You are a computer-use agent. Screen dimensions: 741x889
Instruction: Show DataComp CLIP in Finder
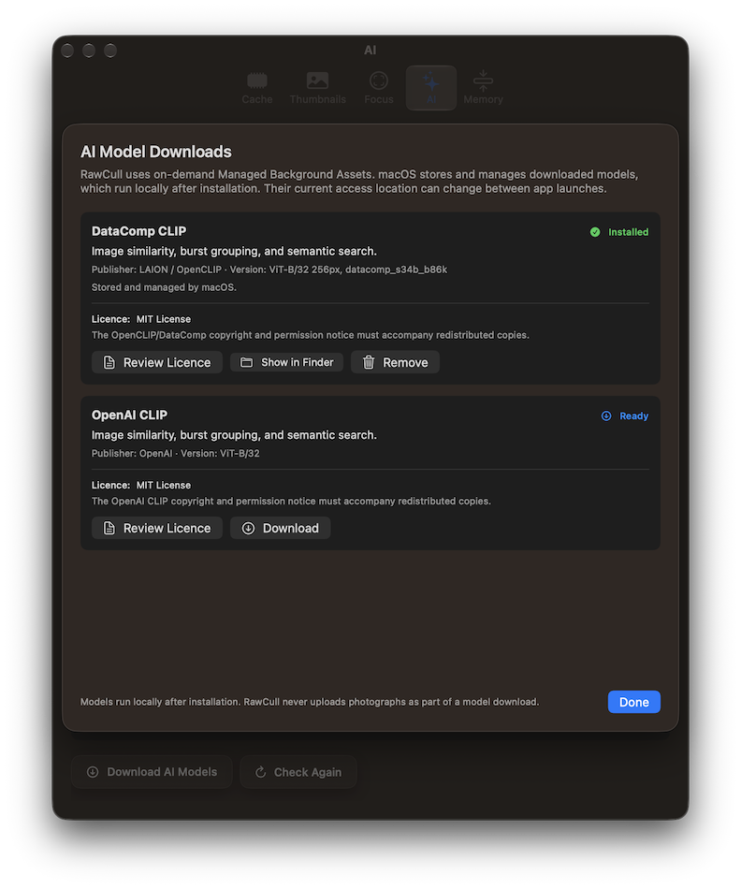click(x=286, y=362)
